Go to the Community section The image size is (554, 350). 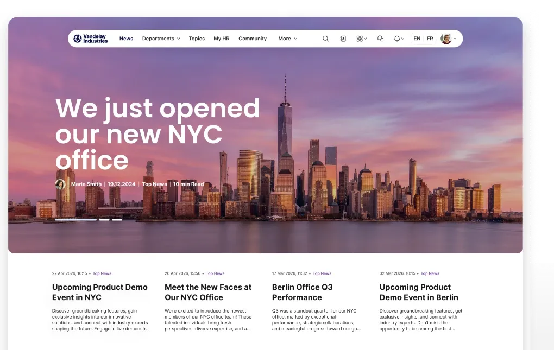[x=253, y=39]
